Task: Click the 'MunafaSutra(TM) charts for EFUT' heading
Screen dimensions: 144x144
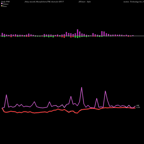Action: [x=50, y=2]
